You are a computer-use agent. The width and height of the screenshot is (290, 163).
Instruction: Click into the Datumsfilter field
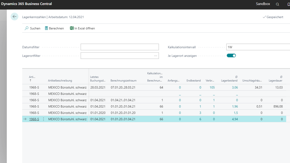point(120,47)
